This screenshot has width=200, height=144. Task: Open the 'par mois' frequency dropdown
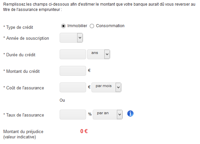tap(107, 87)
